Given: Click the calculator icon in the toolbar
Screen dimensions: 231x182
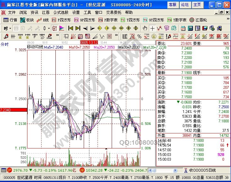Looking at the screenshot, I should click(x=190, y=28).
